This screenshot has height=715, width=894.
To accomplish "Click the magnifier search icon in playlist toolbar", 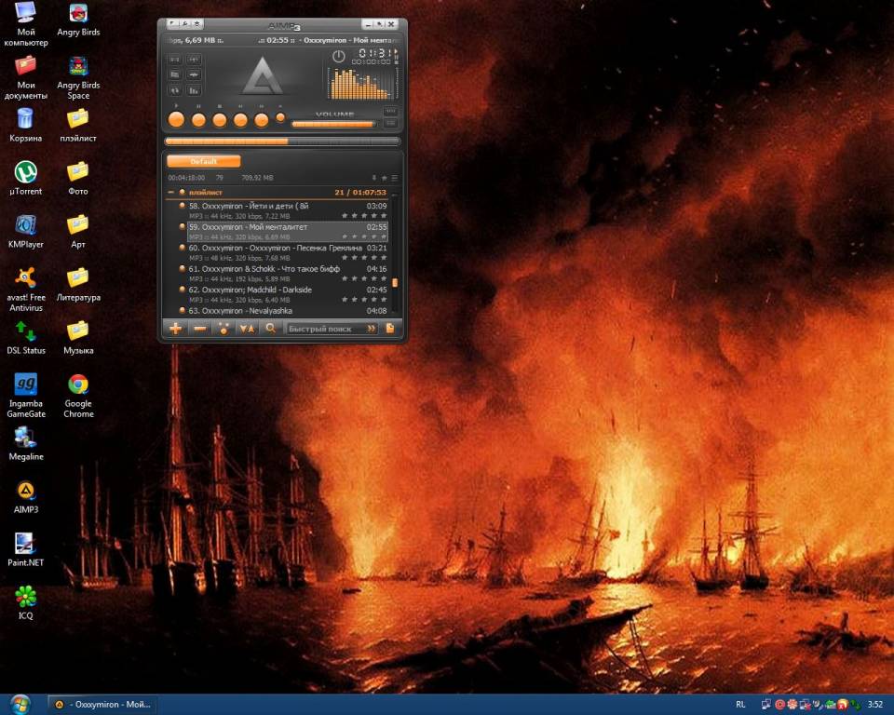I will coord(271,329).
